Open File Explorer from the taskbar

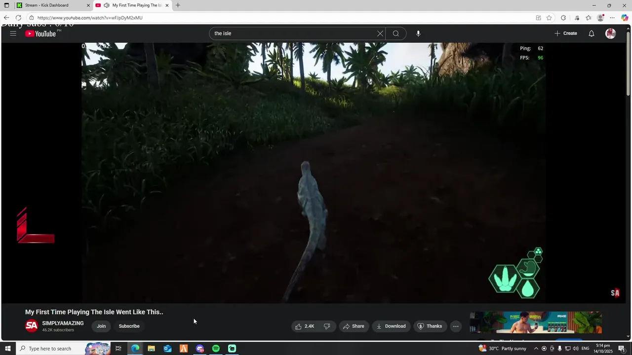point(152,349)
